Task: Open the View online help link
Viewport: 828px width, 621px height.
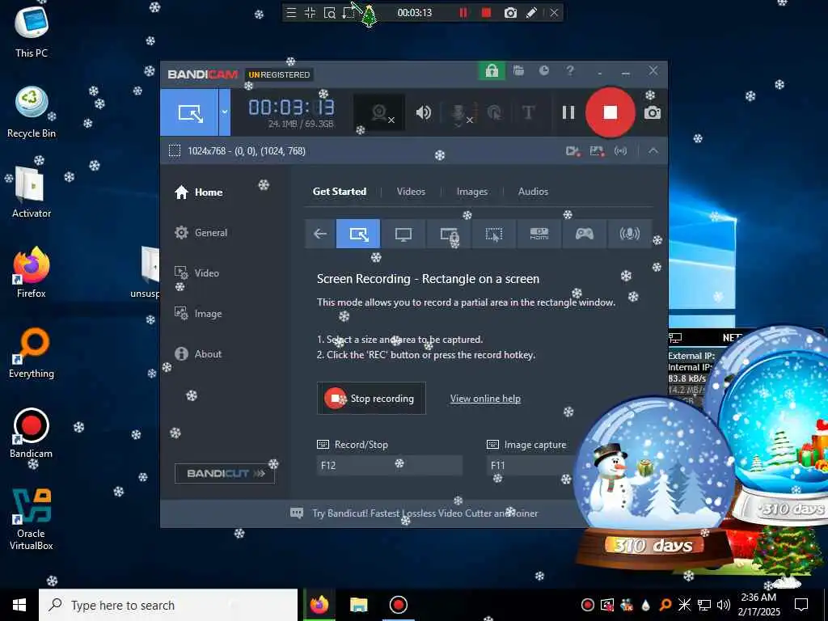Action: pos(485,399)
